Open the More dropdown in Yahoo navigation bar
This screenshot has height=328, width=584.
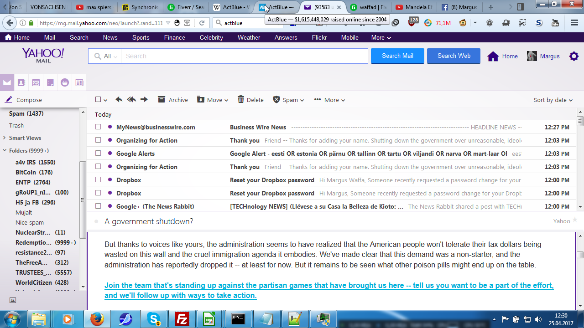pos(381,37)
